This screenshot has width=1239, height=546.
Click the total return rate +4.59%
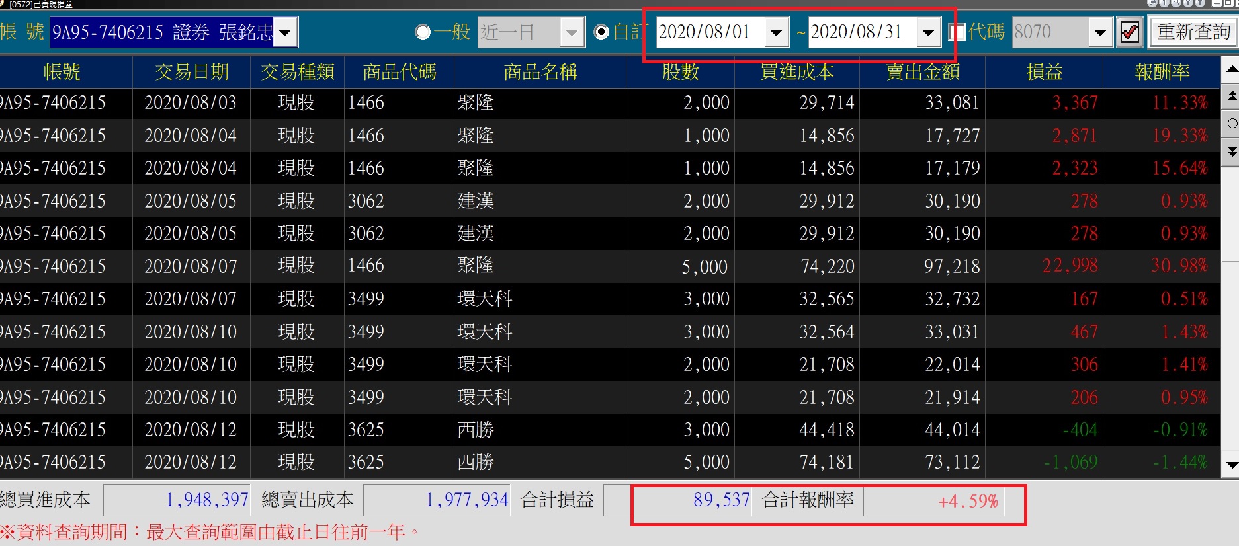(968, 501)
